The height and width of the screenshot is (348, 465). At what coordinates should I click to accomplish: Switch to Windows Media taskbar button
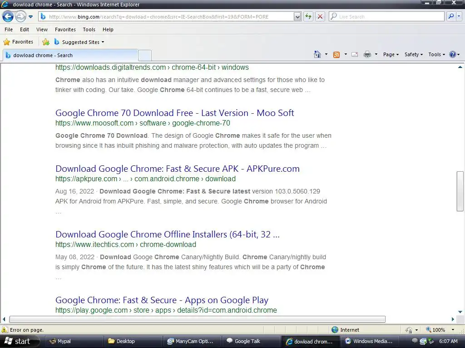click(370, 341)
